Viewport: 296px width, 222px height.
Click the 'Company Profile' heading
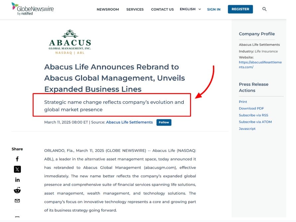coord(257,34)
